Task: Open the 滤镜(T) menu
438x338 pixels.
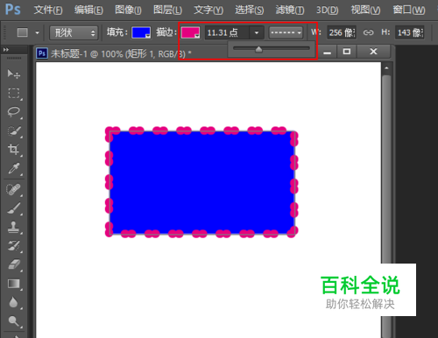Action: (x=290, y=10)
